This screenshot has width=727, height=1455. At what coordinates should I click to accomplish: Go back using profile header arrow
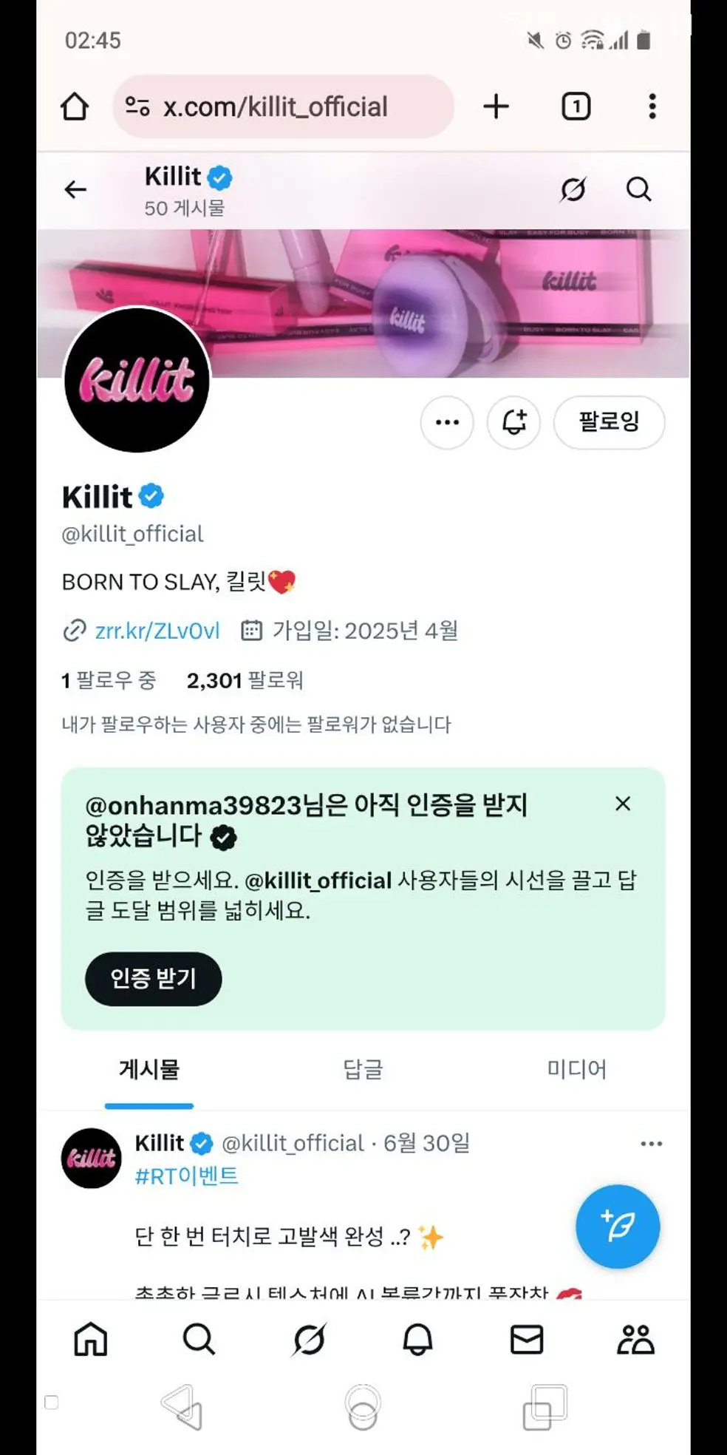[75, 190]
